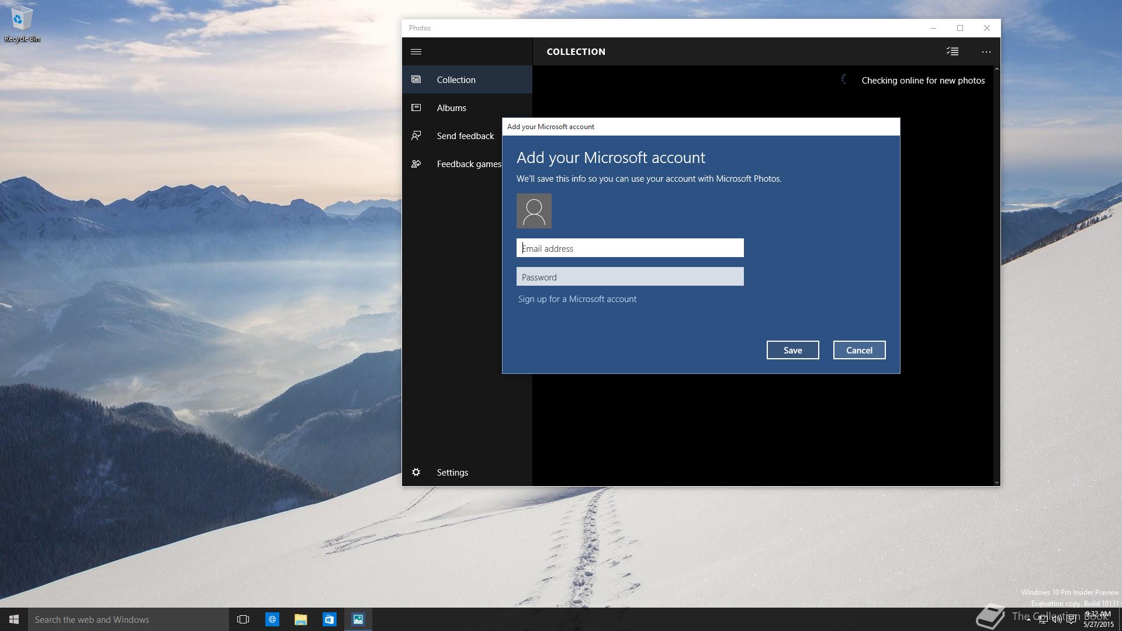Minimize the Photos window
Image resolution: width=1122 pixels, height=631 pixels.
coord(933,28)
